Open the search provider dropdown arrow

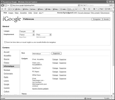(x=113, y=5)
